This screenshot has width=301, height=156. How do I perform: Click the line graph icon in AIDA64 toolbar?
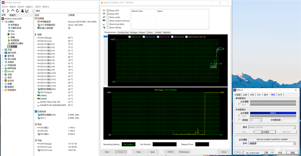click(x=27, y=11)
